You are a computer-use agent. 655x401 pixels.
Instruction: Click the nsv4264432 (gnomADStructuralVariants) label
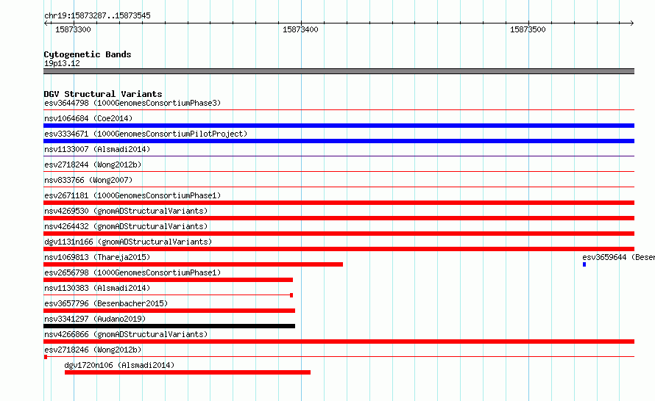(x=126, y=226)
